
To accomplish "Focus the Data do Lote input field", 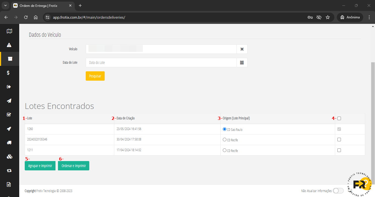I will point(161,63).
